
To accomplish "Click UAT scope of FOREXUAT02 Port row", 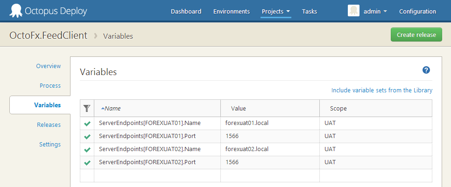I will (x=376, y=162).
